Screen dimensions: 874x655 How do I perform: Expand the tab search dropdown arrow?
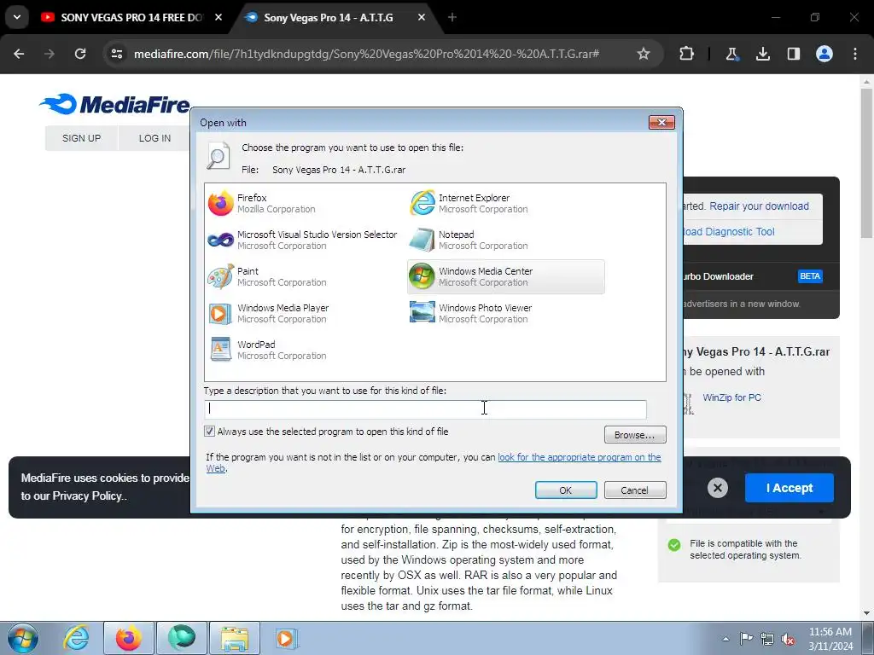pos(17,17)
